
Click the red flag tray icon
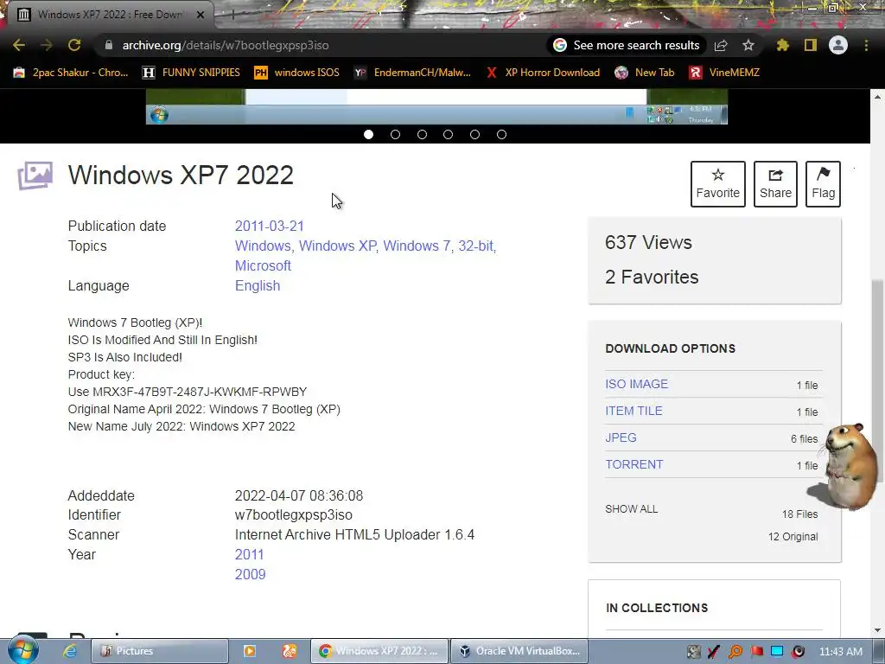pos(757,652)
